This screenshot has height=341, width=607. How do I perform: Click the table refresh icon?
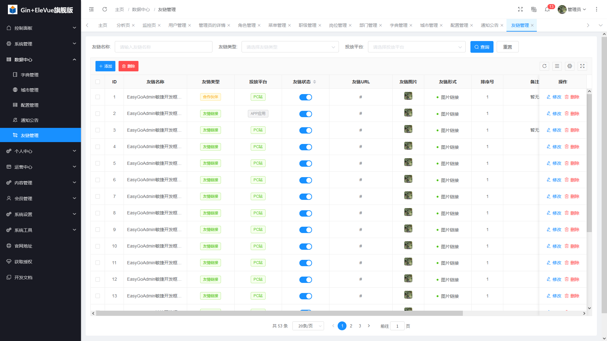click(544, 66)
